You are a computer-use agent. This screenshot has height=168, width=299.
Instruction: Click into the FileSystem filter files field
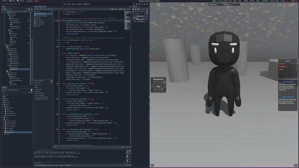point(15,92)
